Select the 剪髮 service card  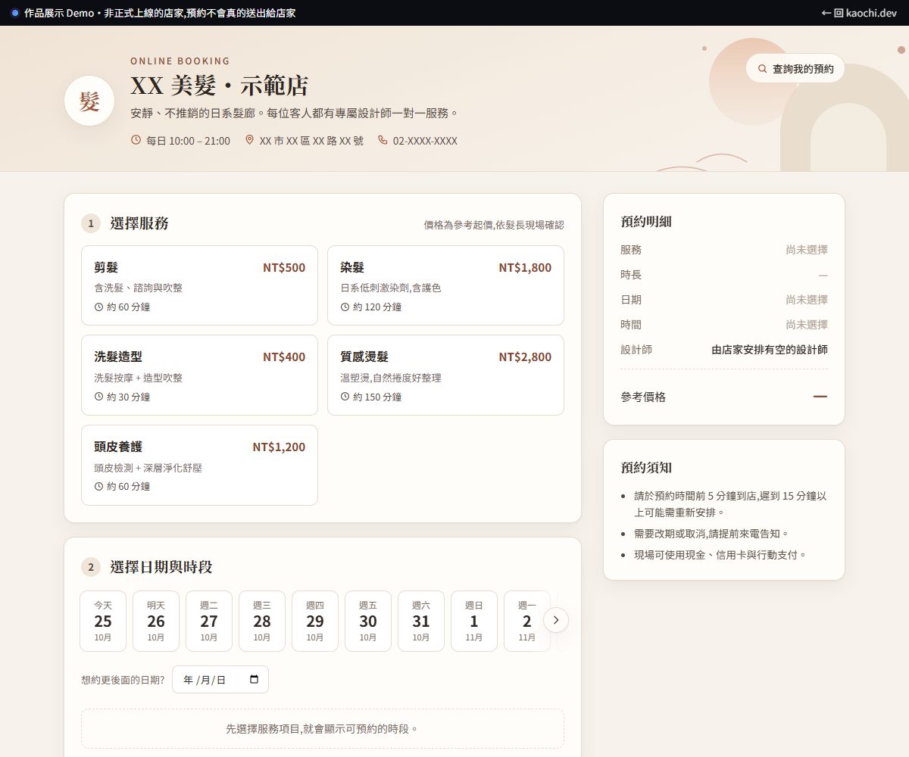pos(199,285)
